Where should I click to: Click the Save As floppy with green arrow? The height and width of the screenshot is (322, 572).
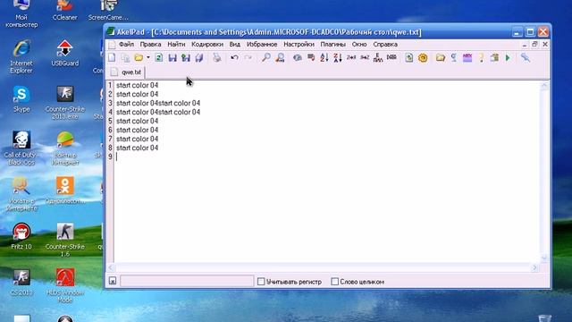(186, 57)
